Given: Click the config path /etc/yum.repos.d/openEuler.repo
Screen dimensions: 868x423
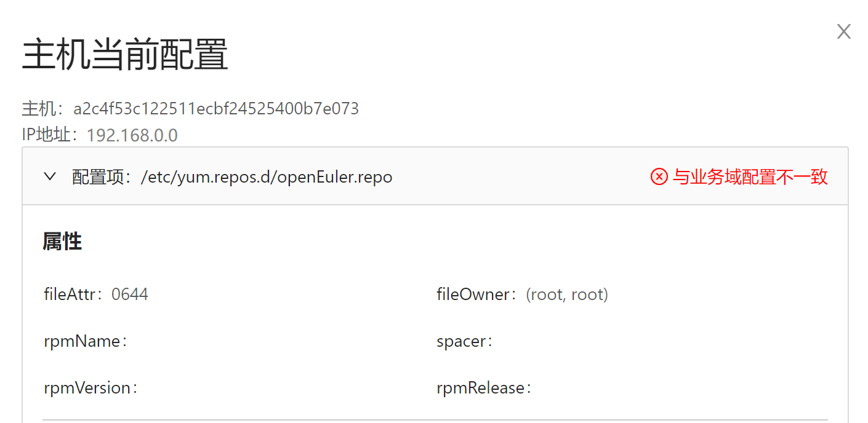Looking at the screenshot, I should pos(267,177).
